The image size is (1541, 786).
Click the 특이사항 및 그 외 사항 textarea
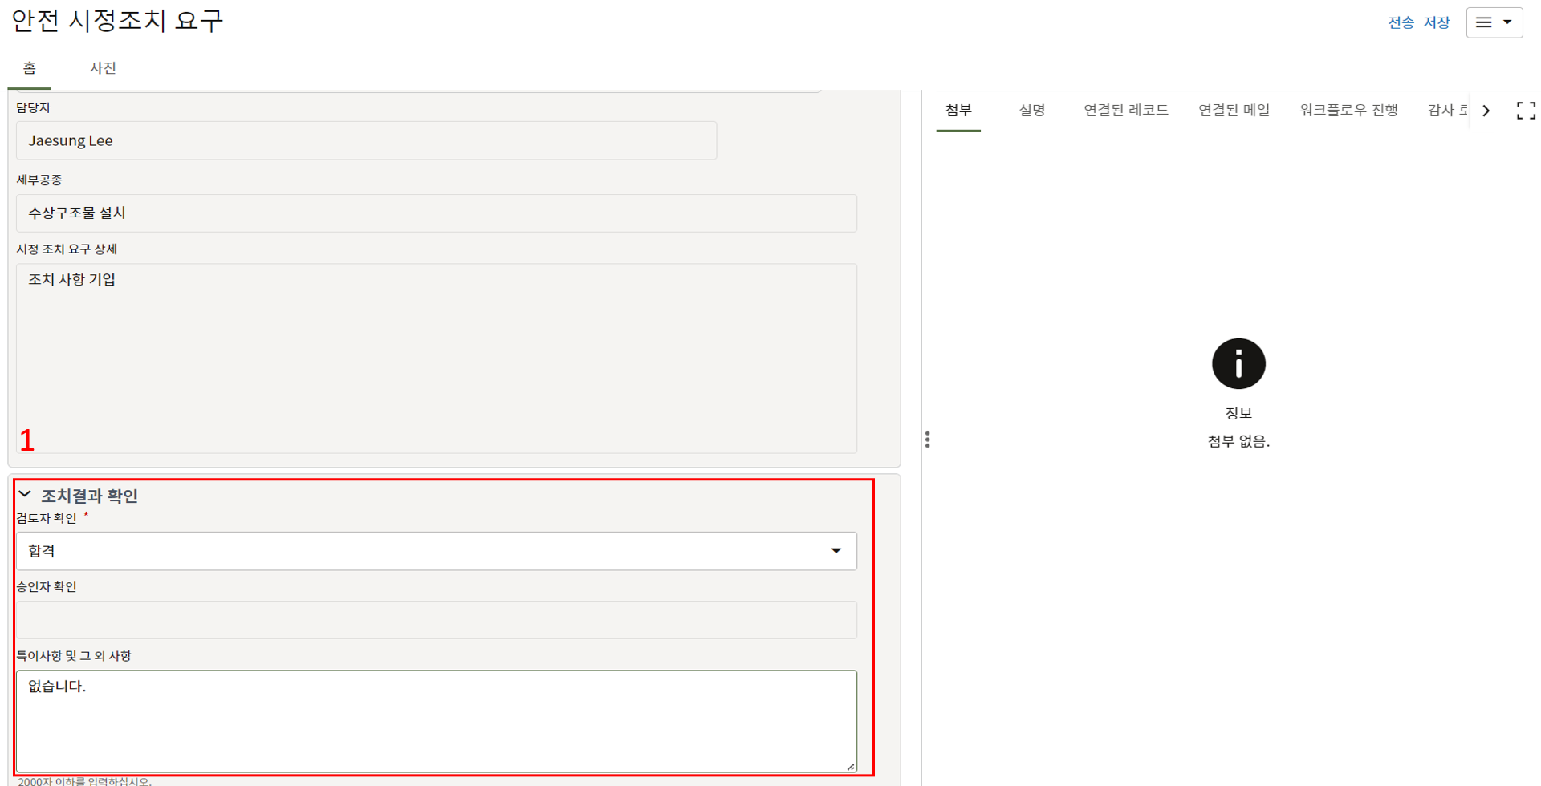pos(436,721)
